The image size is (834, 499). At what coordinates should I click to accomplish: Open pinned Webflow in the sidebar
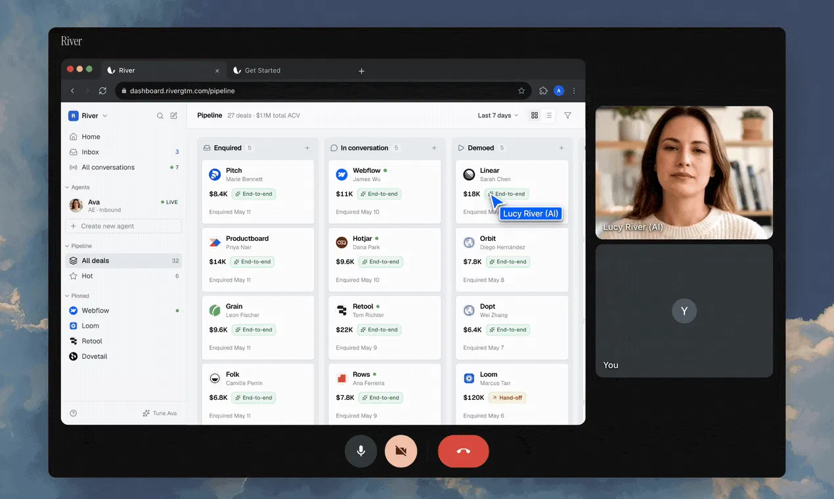(x=123, y=311)
